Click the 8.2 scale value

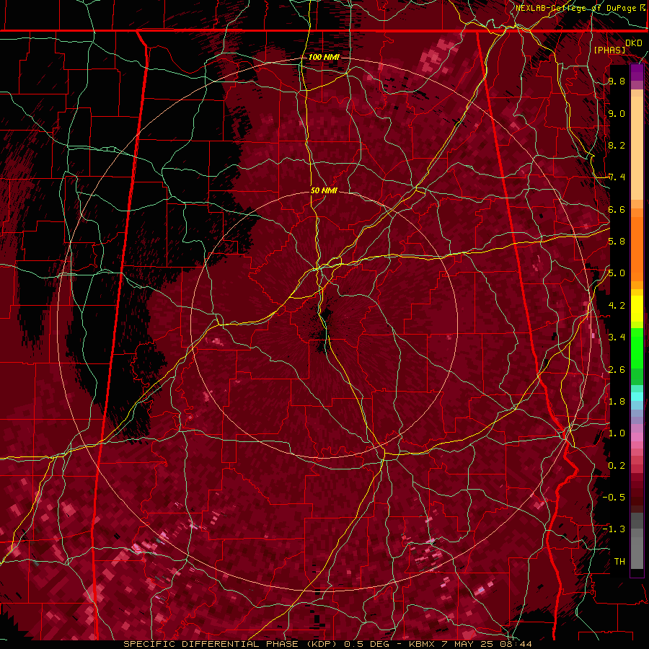(617, 145)
